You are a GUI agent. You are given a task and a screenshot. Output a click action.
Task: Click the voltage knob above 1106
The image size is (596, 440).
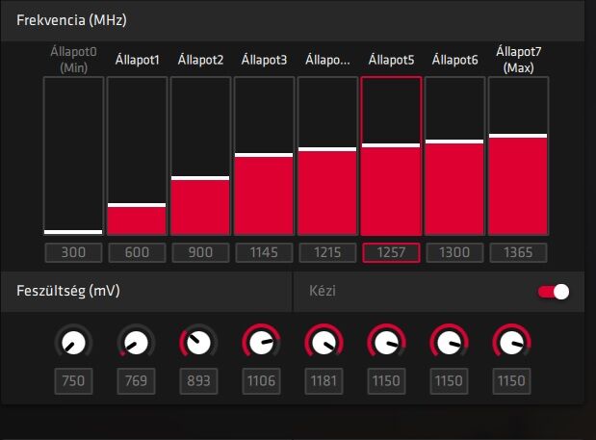(x=261, y=341)
